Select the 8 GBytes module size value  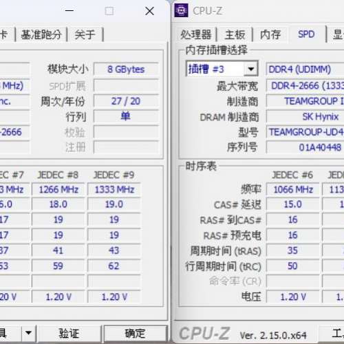(x=126, y=69)
